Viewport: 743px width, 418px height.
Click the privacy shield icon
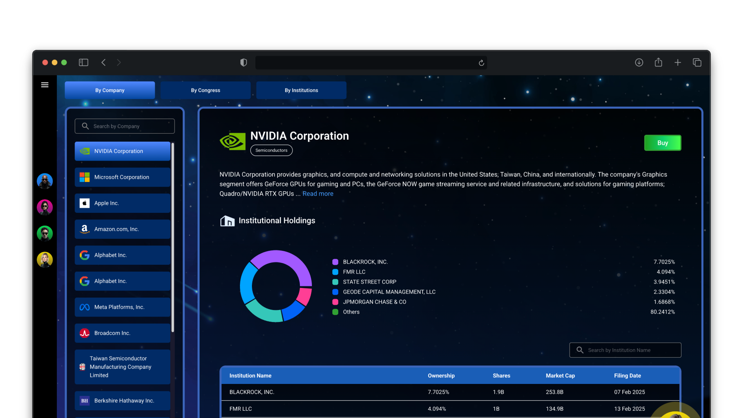pyautogui.click(x=243, y=62)
